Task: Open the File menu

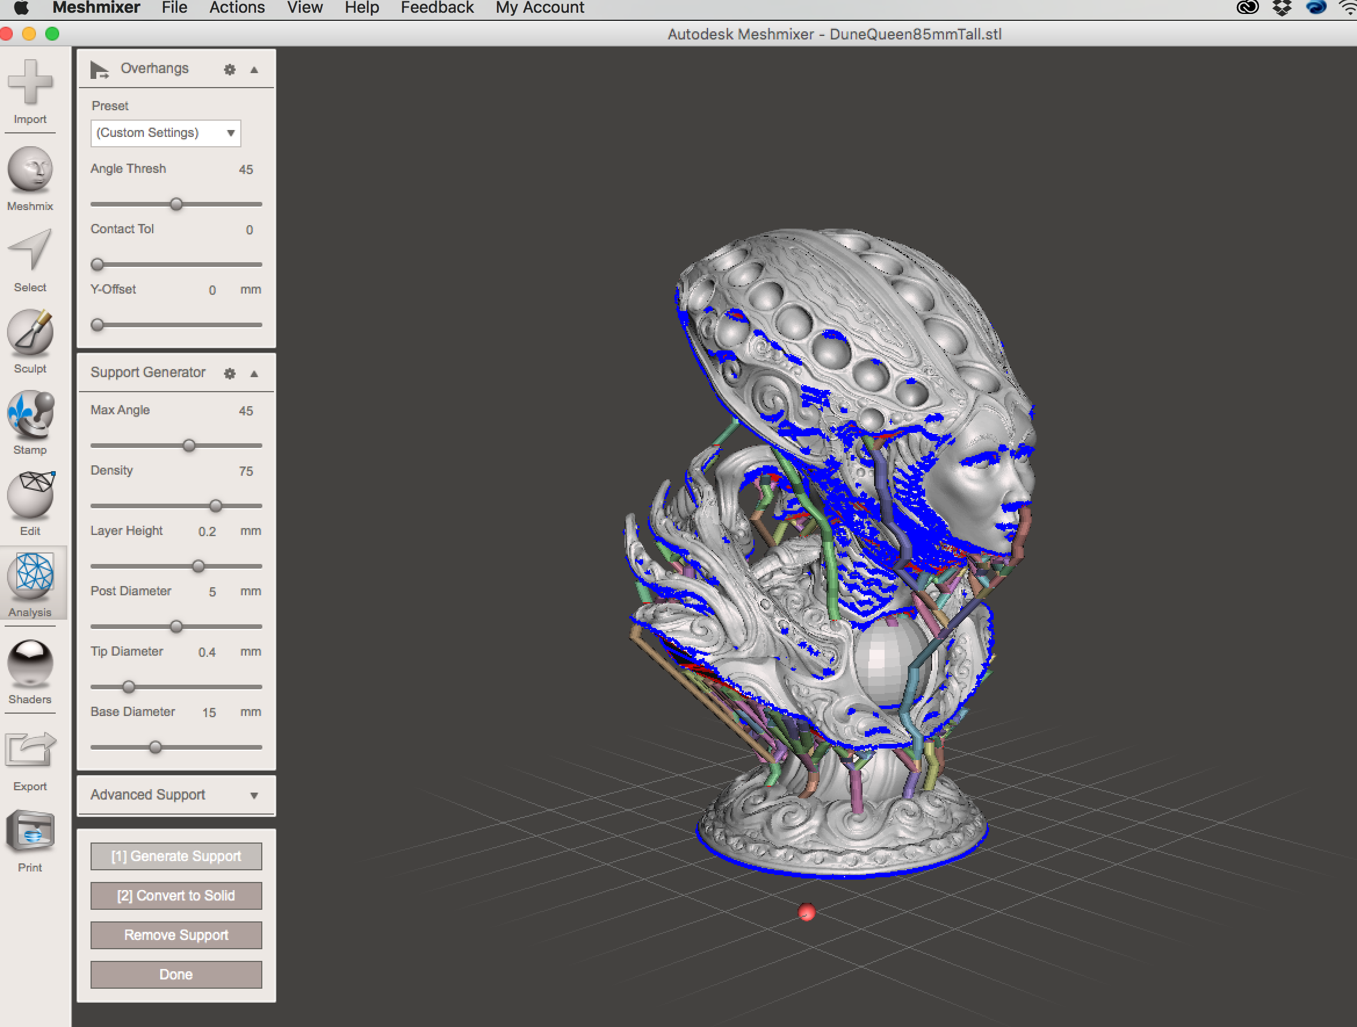Action: pyautogui.click(x=175, y=8)
